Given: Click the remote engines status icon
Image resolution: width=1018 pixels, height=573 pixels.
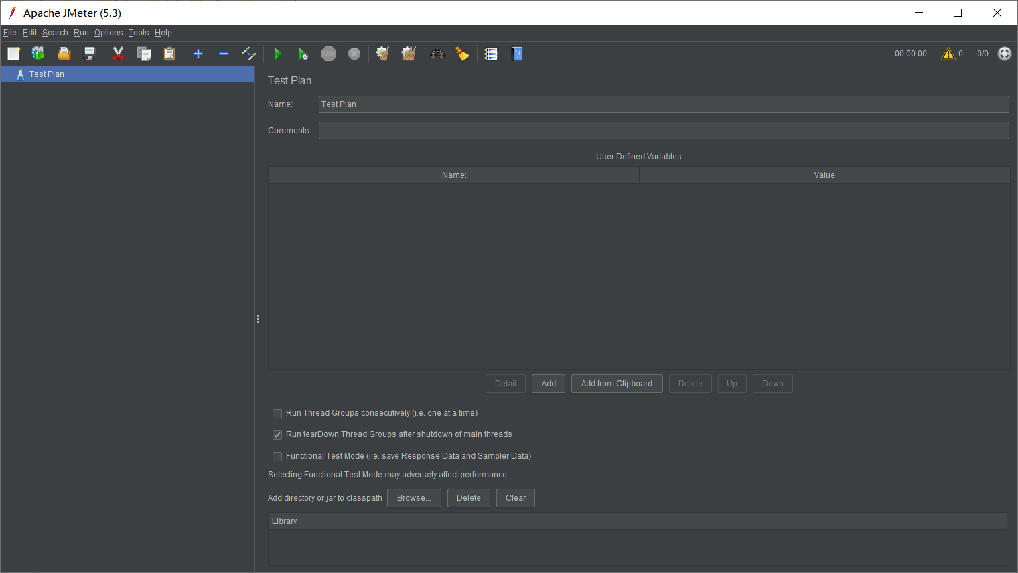Looking at the screenshot, I should pos(1005,54).
